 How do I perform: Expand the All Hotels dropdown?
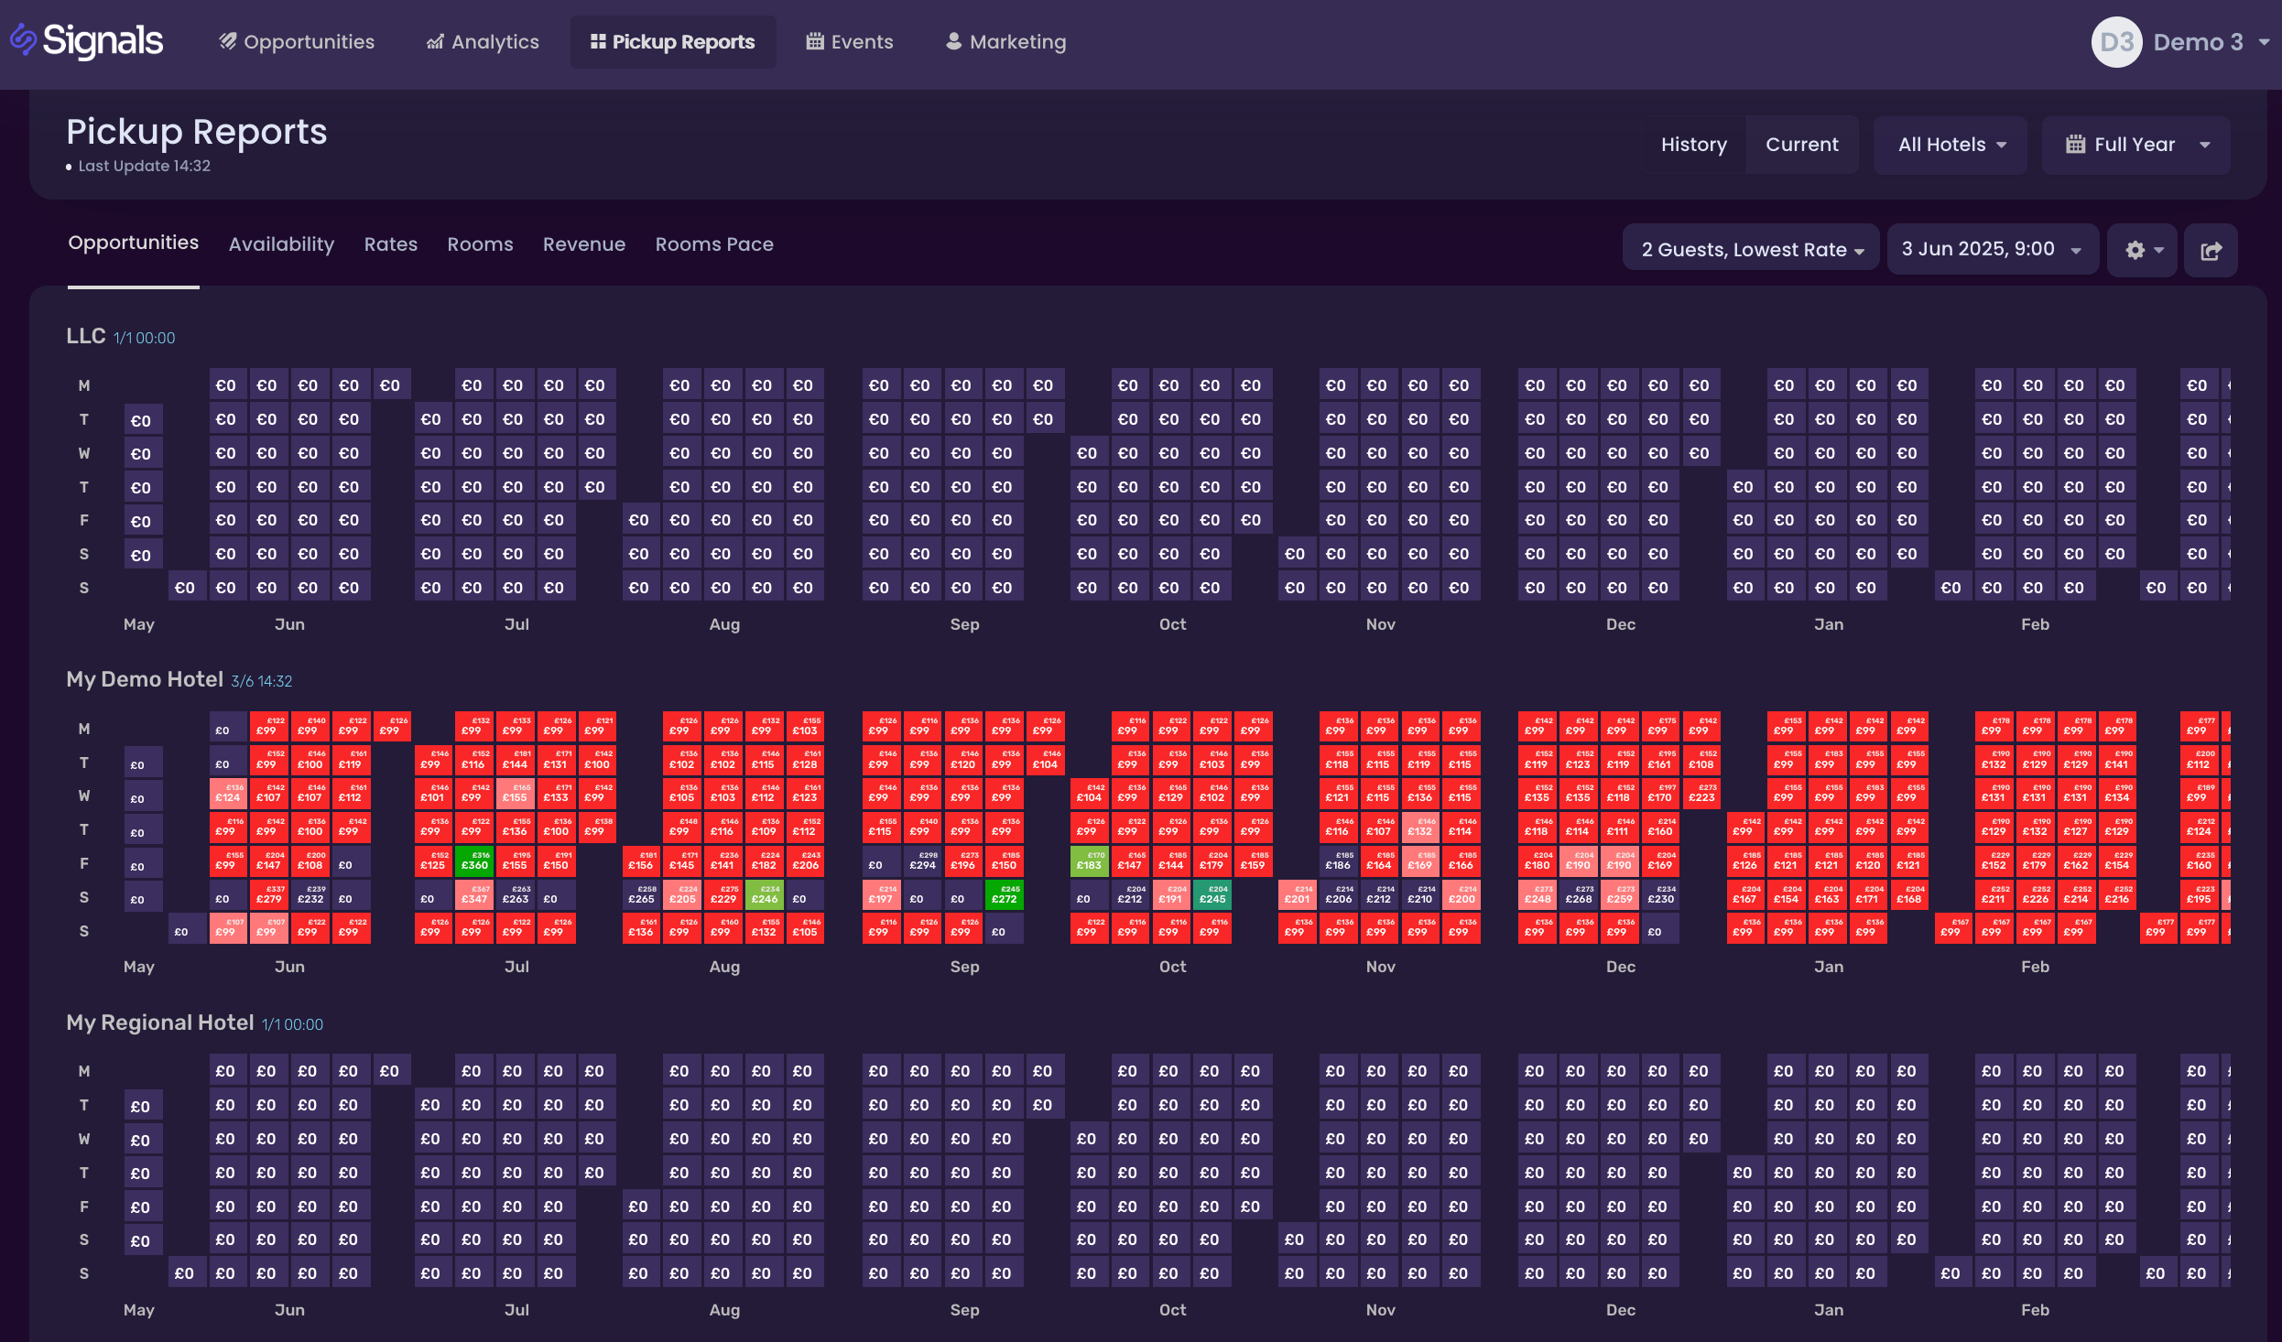(1951, 145)
